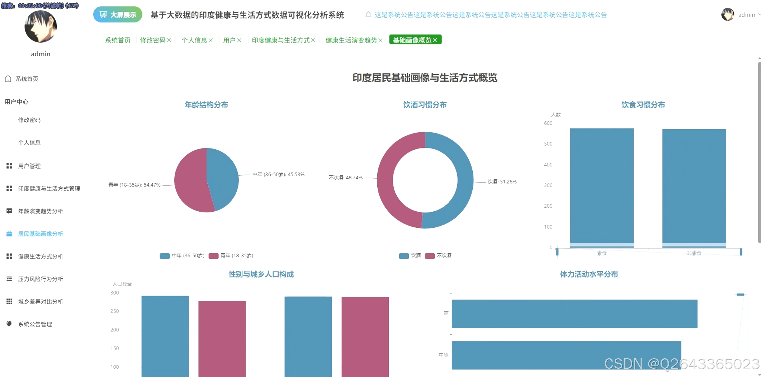Click the chart title 性别与城乡人口构成
This screenshot has width=761, height=377.
click(261, 274)
